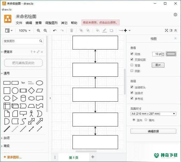Viewport: 181px width, 162px height.
Task: Open the view layout toolbar dropdown
Action: click(x=9, y=30)
